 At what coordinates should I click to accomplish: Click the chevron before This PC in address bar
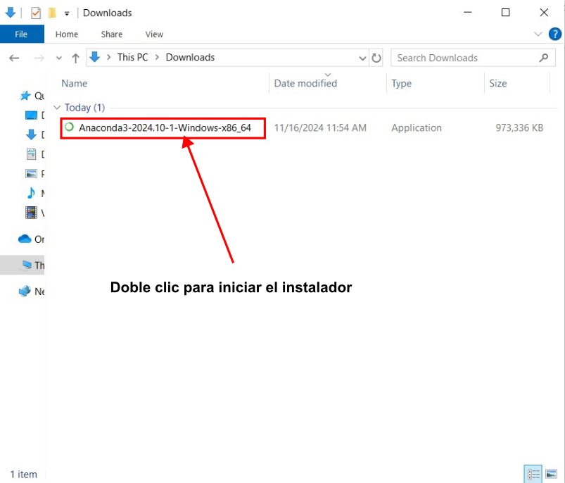coord(108,57)
